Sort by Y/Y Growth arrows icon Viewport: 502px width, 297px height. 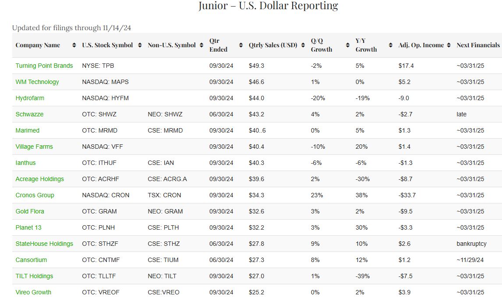[391, 45]
